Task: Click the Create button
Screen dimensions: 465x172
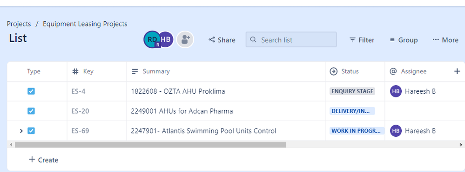Action: coord(43,160)
